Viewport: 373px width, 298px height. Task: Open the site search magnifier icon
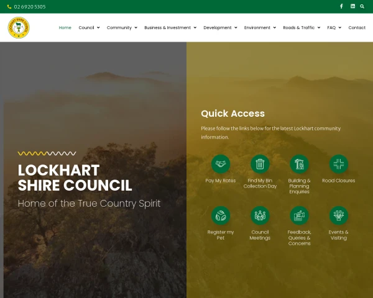tap(362, 6)
